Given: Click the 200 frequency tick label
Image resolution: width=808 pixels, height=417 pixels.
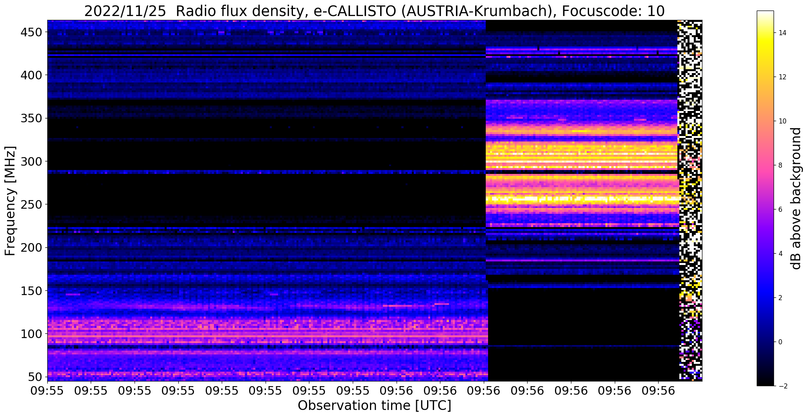Looking at the screenshot, I should [x=31, y=247].
